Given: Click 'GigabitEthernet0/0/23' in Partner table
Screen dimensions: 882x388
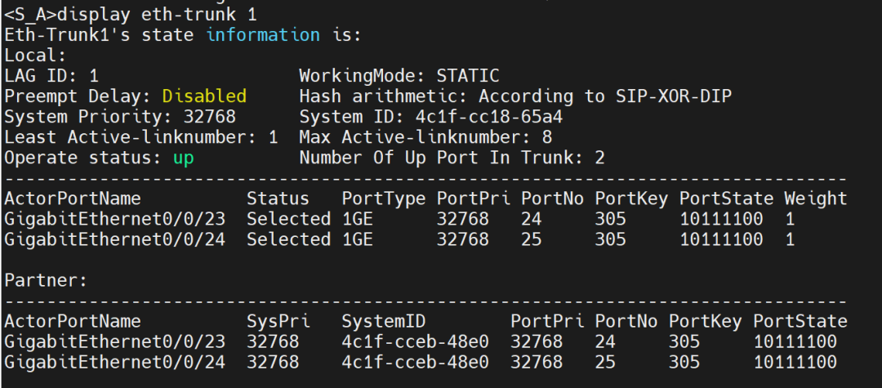Looking at the screenshot, I should click(115, 342).
